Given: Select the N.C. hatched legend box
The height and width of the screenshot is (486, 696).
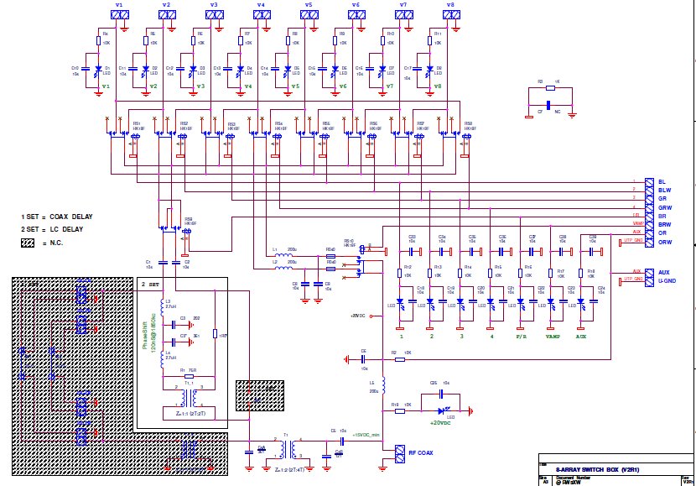Looking at the screenshot, I should coord(28,243).
